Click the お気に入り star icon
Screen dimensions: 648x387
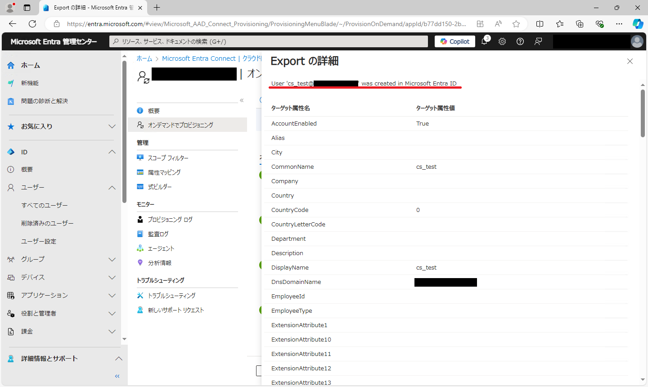pos(11,126)
